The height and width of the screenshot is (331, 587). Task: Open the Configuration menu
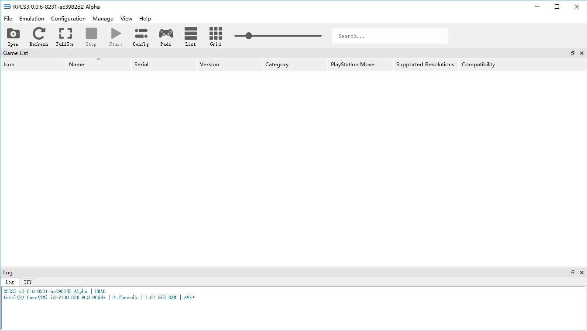tap(68, 18)
